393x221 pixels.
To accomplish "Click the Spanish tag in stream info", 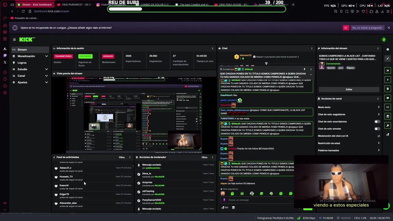I will (331, 68).
